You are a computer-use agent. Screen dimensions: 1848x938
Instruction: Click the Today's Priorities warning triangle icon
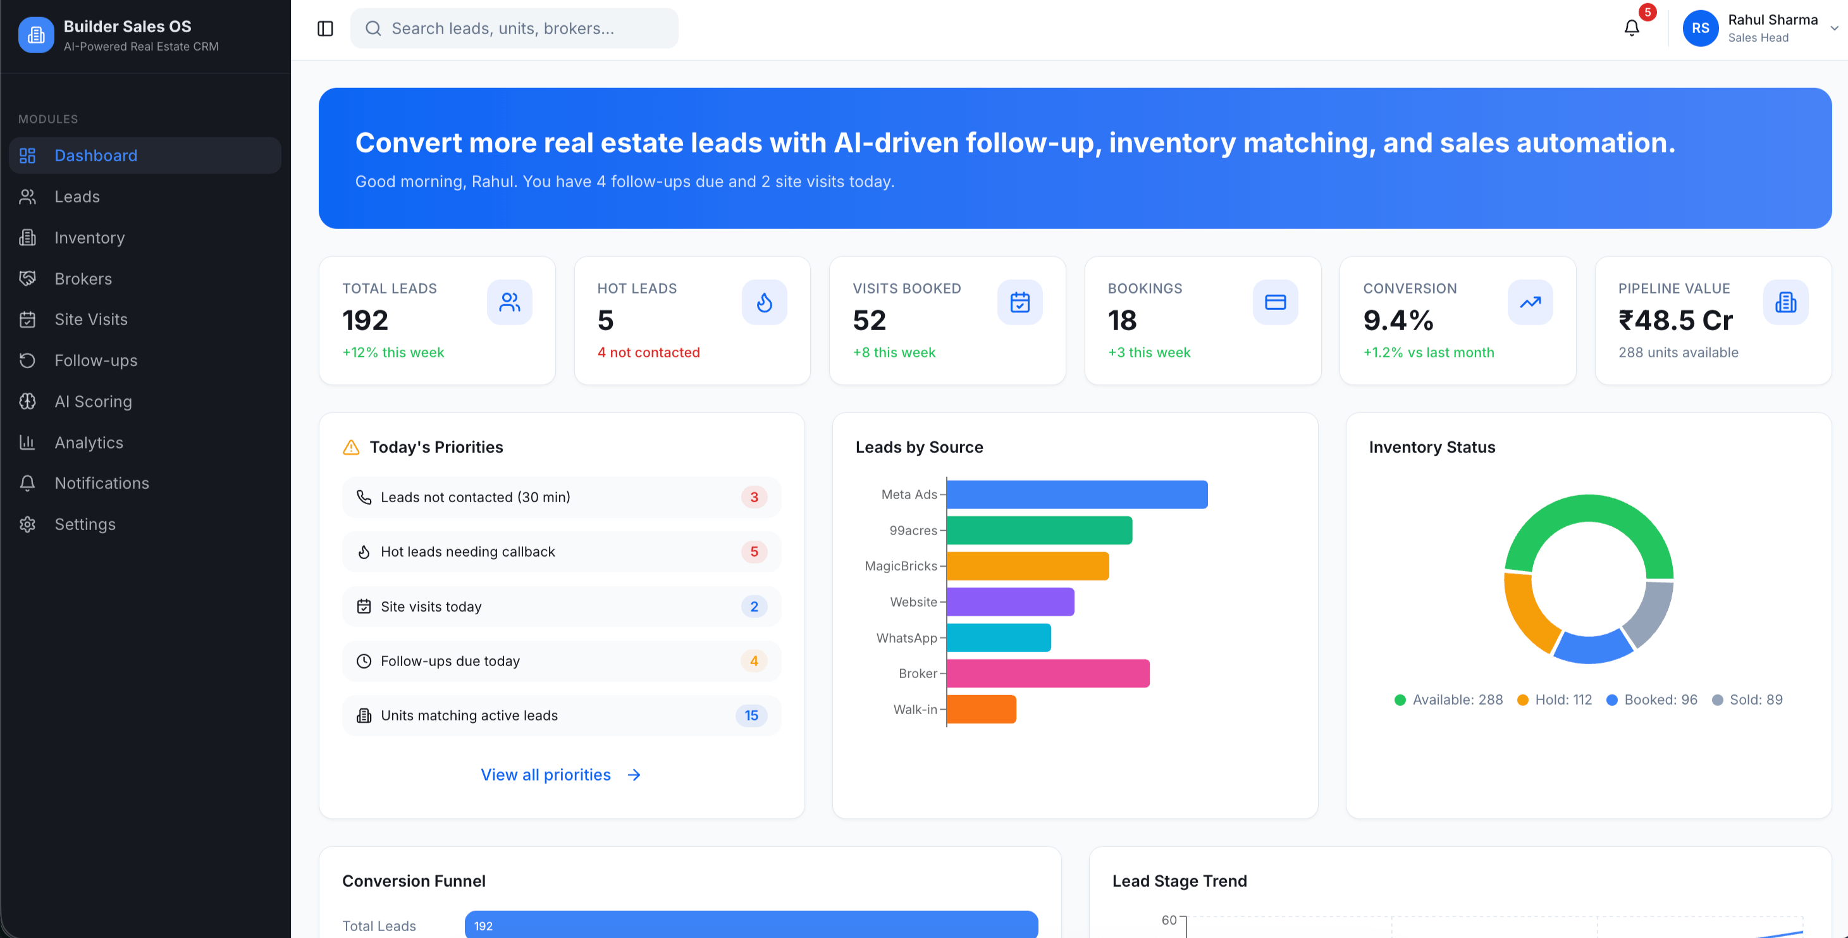pyautogui.click(x=351, y=447)
